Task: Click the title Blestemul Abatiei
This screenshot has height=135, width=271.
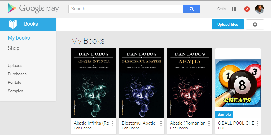Action: [x=139, y=123]
